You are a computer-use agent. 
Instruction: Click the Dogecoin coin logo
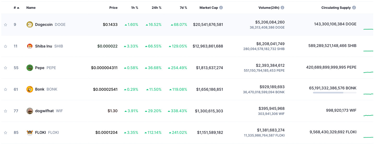(x=30, y=24)
